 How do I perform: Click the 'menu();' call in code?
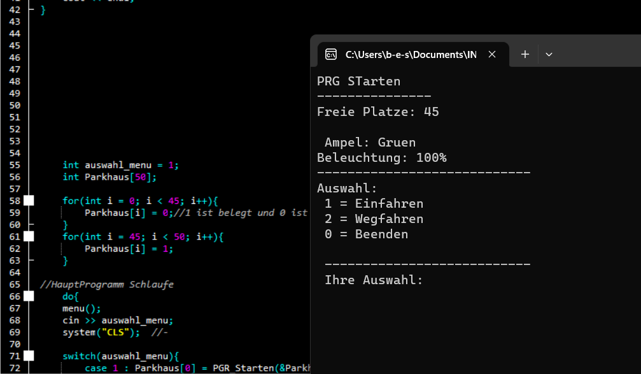click(81, 308)
